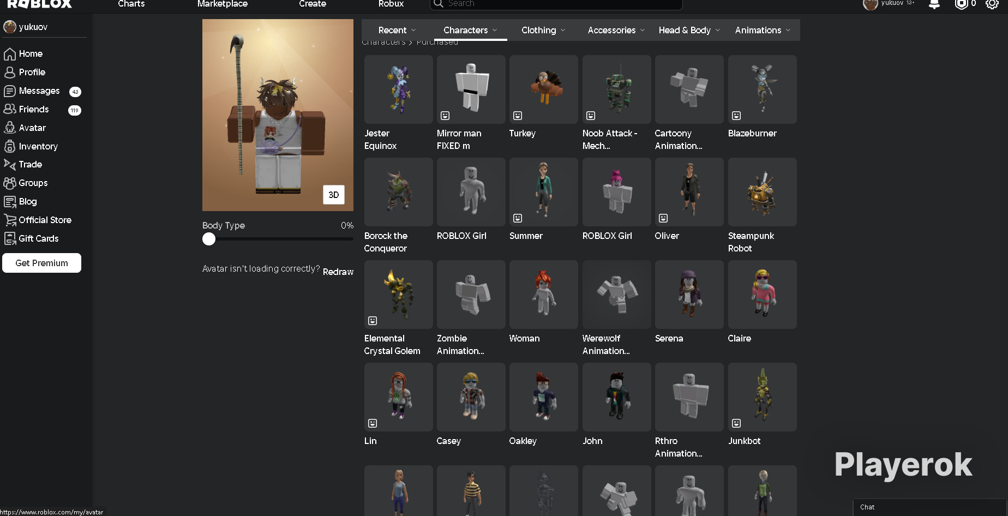Click the avatar preview image

[278, 115]
